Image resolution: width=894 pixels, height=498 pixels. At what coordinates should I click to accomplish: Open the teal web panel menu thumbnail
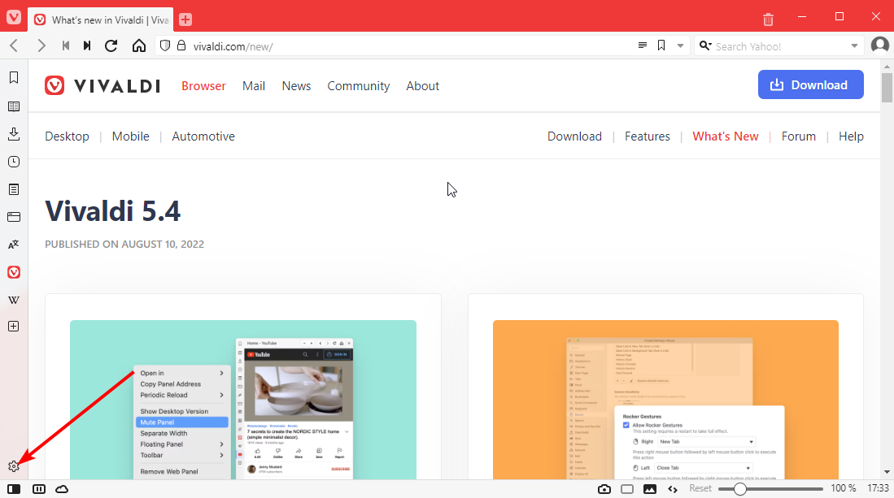coord(243,400)
